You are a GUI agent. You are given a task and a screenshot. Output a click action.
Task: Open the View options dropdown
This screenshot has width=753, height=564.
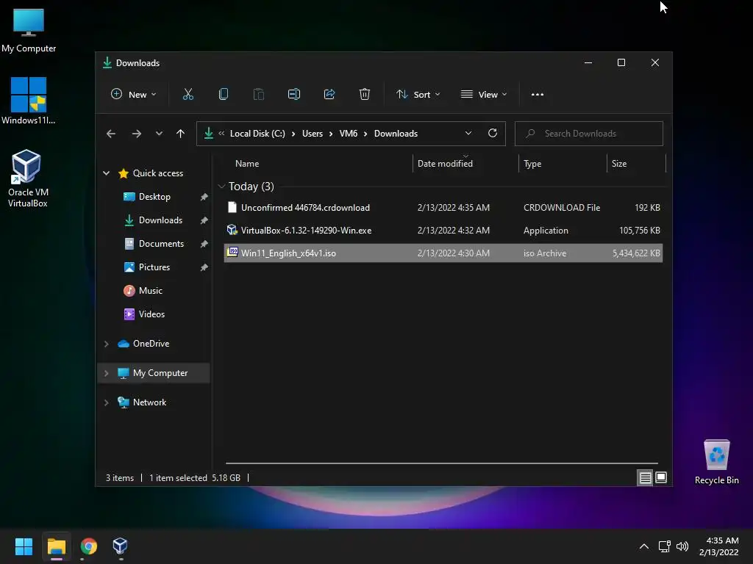coord(484,95)
